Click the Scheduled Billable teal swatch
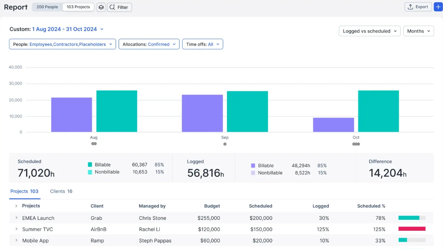 coord(90,164)
